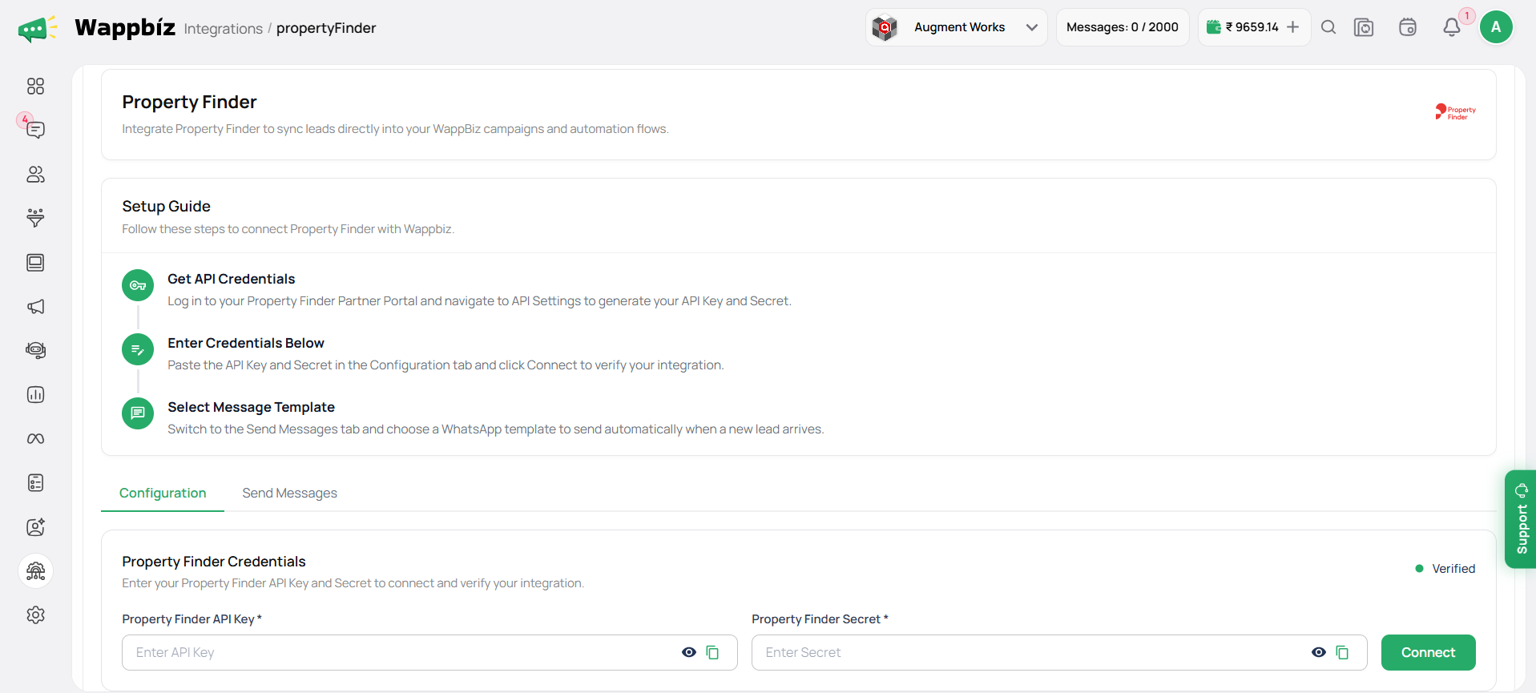Viewport: 1536px width, 693px height.
Task: Open the media library icon in header
Action: 1364,27
